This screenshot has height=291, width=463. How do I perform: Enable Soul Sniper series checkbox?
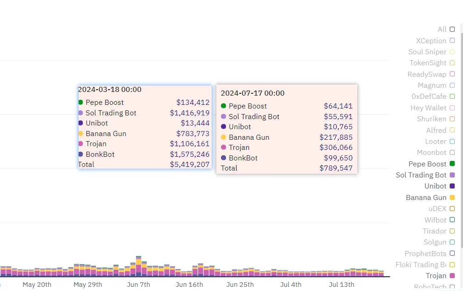tap(452, 51)
